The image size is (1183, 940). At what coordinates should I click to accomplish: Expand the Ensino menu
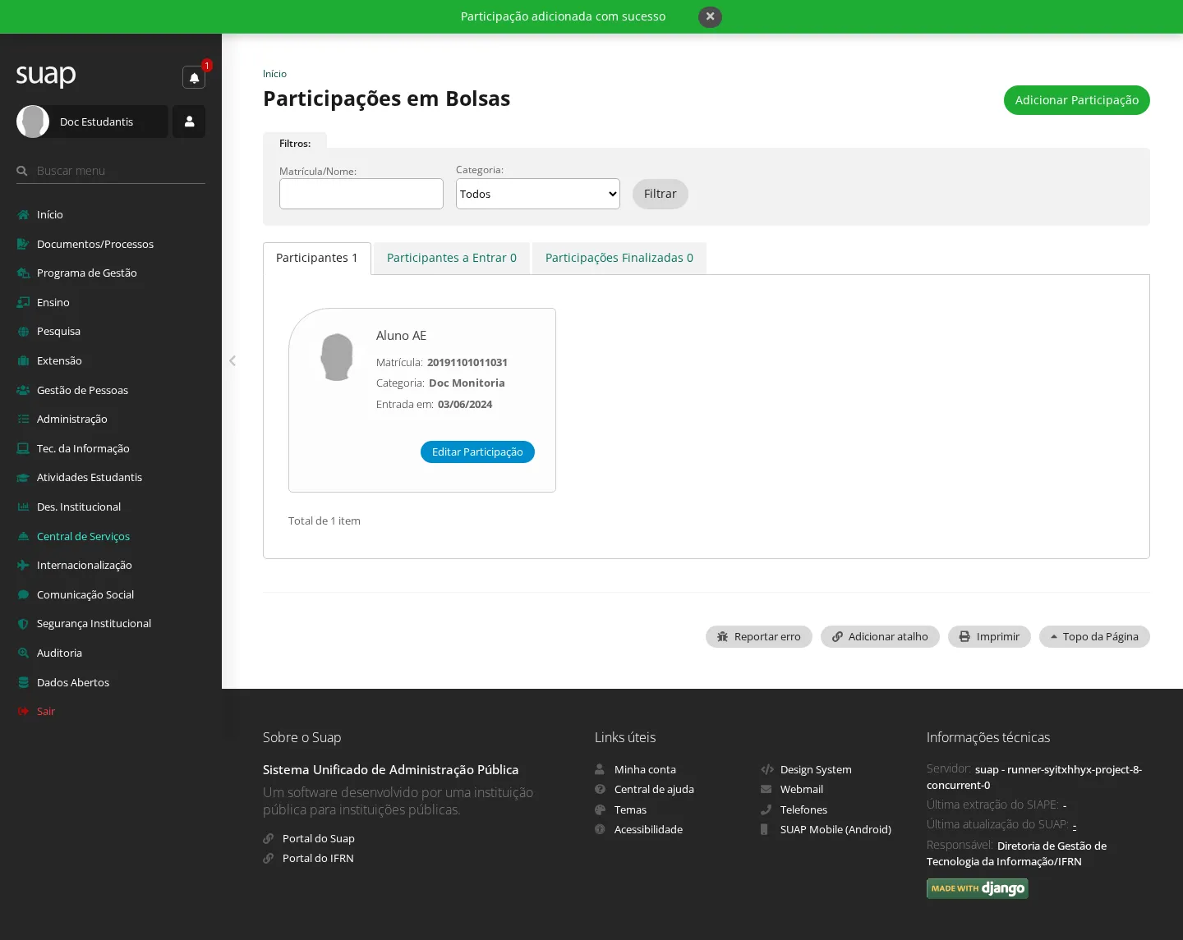click(53, 302)
